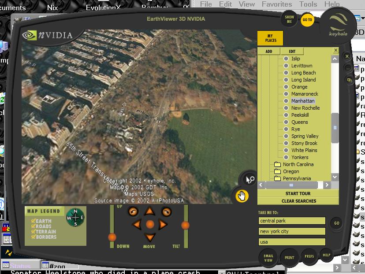The image size is (365, 274).
Task: Select Yonkers in the places list
Action: click(300, 157)
